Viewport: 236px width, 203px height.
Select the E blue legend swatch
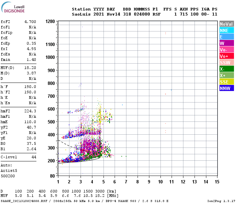click(x=227, y=37)
